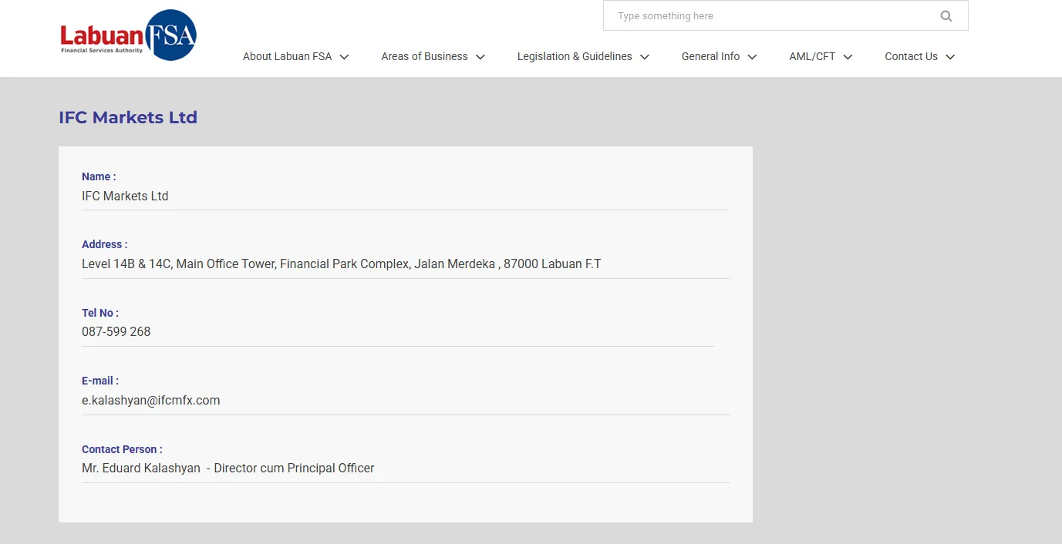Screen dimensions: 1062x544
Task: Select the AML/CFT menu label
Action: [x=812, y=56]
